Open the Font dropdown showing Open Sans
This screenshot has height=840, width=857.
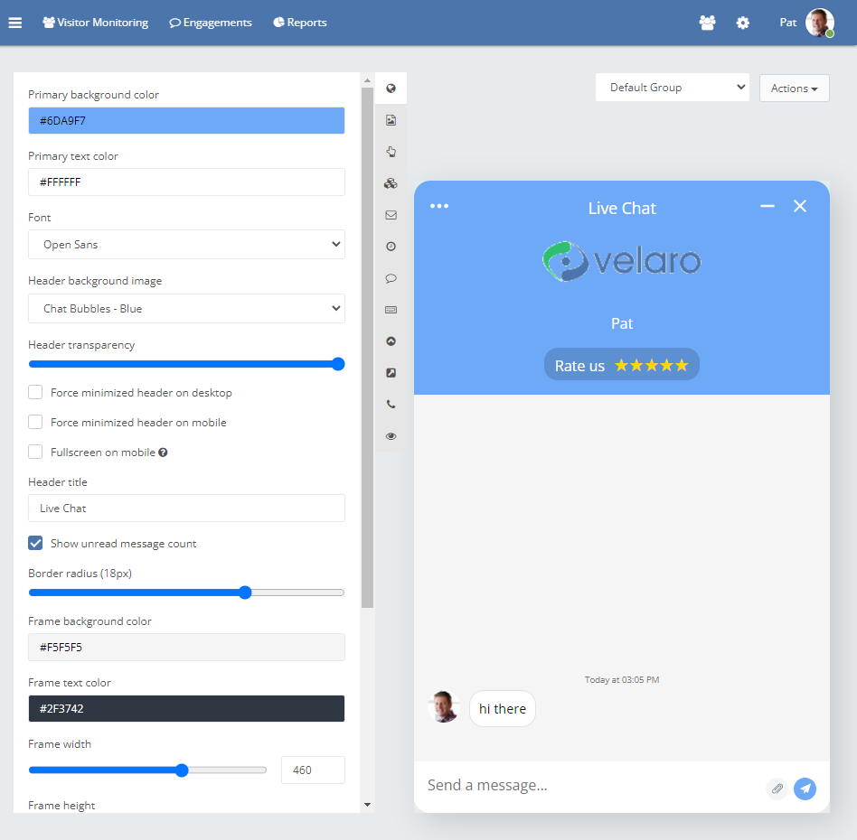coord(186,245)
